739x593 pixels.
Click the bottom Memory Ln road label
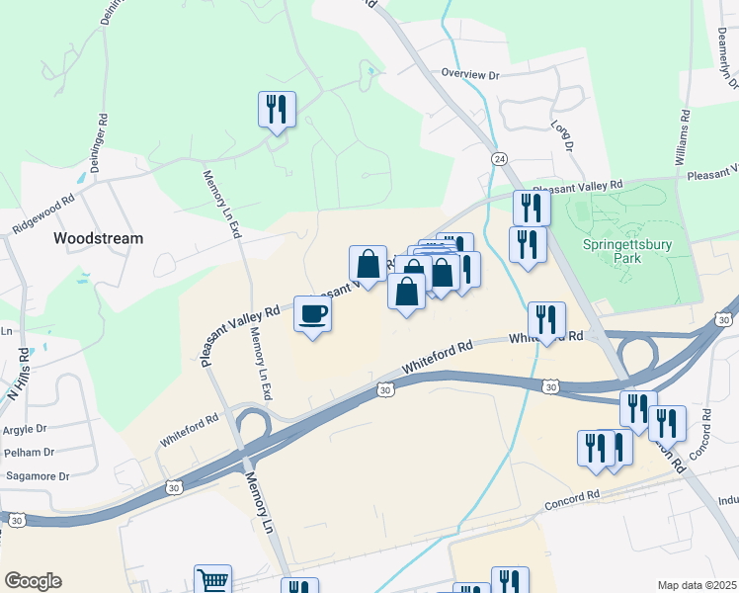[259, 502]
